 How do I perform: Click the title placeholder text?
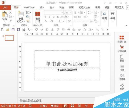[x=67, y=64]
